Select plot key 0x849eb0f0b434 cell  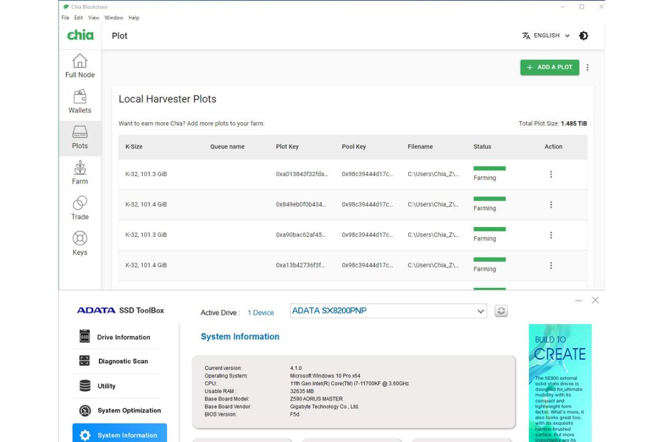(x=301, y=204)
